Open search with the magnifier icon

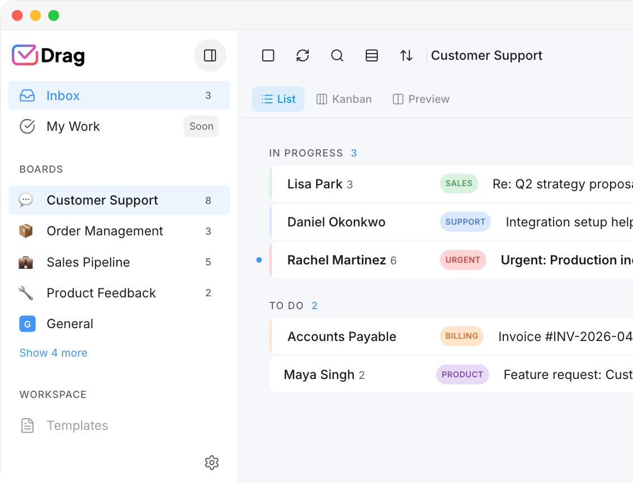click(x=337, y=55)
